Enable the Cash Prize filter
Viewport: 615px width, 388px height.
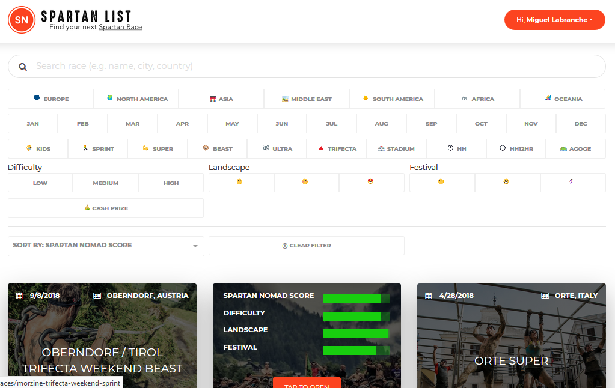click(106, 208)
